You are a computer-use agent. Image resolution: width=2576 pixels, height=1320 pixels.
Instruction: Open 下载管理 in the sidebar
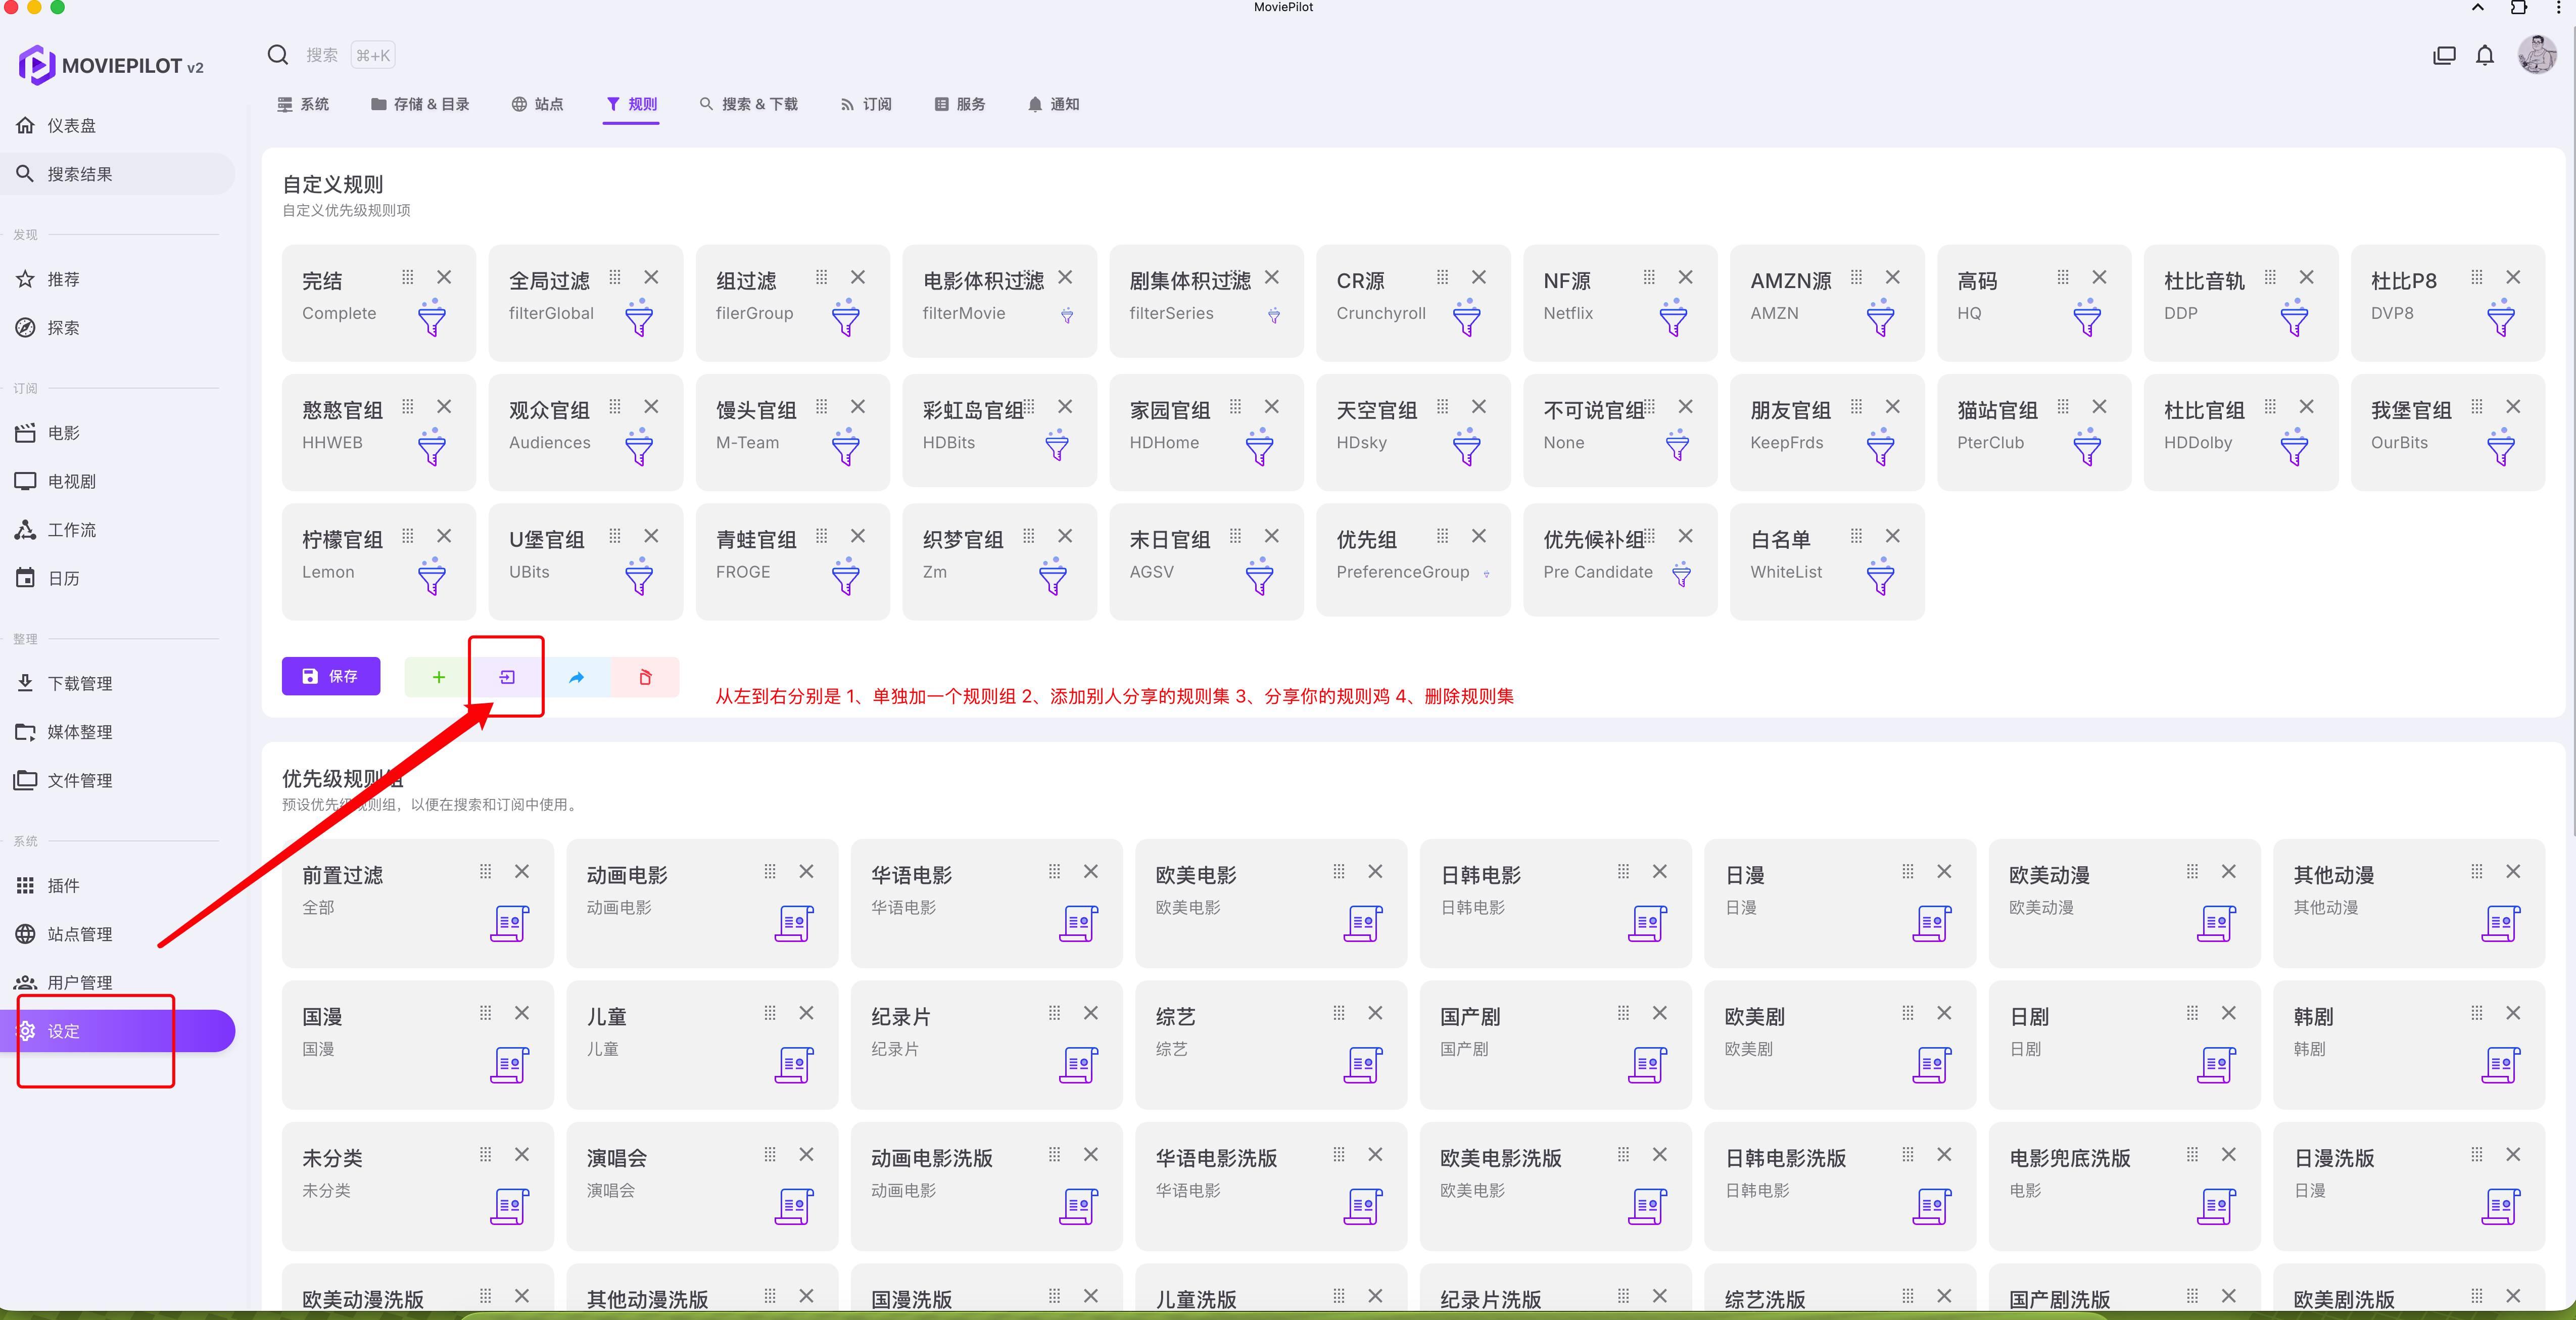(x=79, y=683)
